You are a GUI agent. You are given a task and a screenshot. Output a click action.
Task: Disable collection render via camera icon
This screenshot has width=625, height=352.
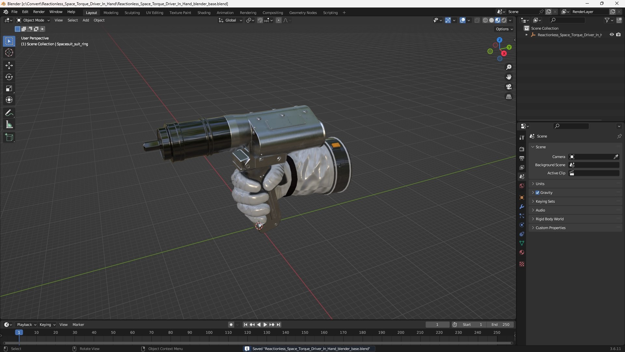[618, 35]
